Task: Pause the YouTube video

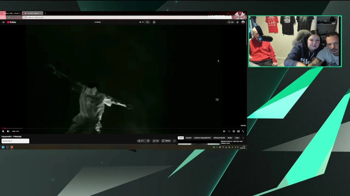Action: (x=3, y=131)
